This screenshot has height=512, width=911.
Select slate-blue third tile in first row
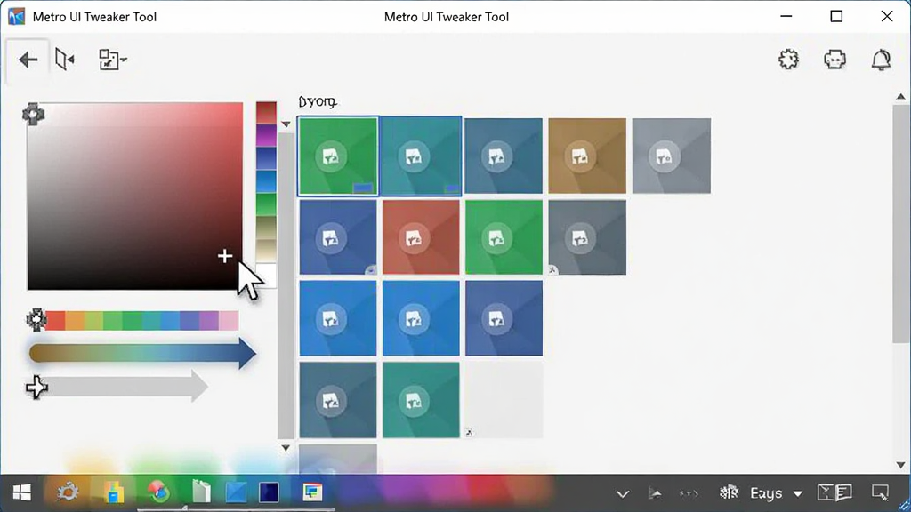pyautogui.click(x=504, y=156)
